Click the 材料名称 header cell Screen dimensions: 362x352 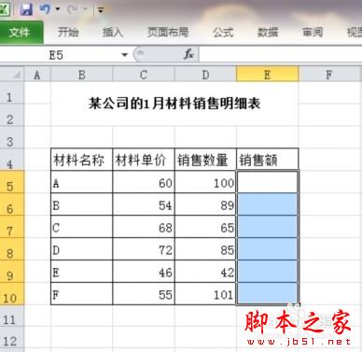point(81,160)
